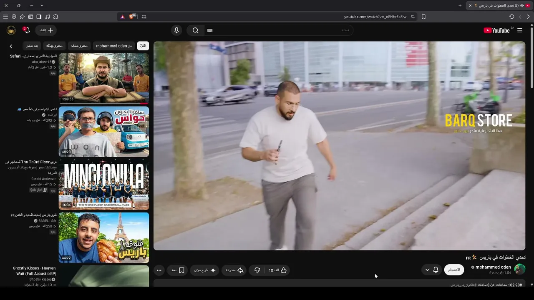Close the 'تحدي الخطوات في باريس' tab

click(x=470, y=5)
